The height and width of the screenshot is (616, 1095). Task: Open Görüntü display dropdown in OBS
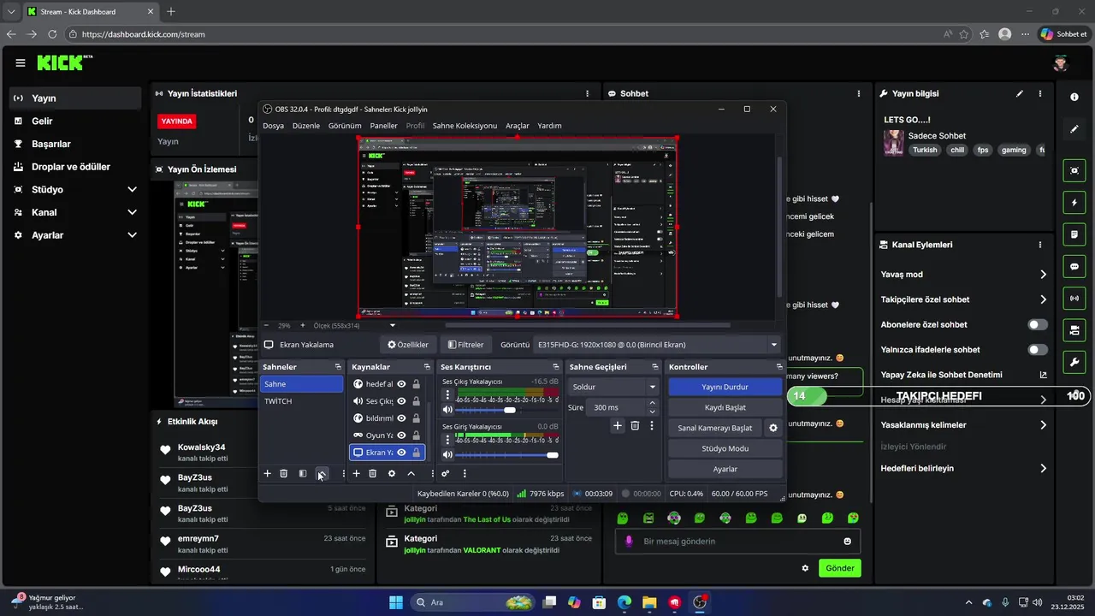[656, 345]
